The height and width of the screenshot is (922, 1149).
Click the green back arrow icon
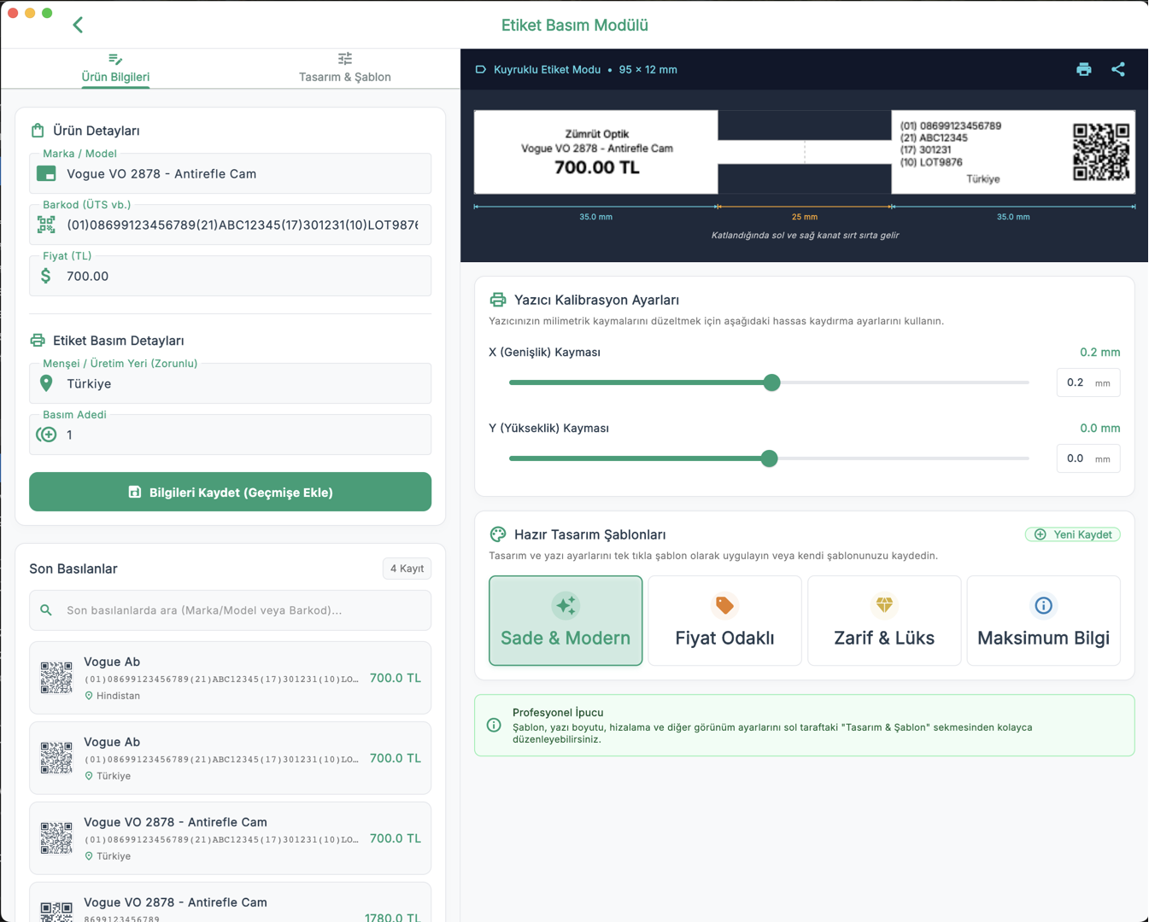coord(78,25)
